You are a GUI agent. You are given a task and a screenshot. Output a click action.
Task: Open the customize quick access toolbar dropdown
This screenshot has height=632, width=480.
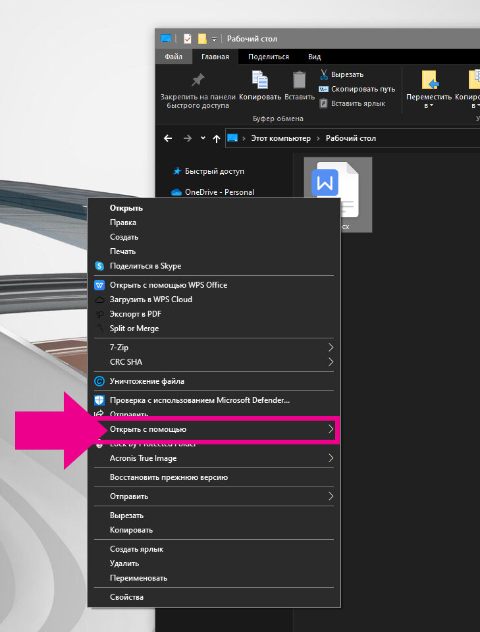point(215,39)
